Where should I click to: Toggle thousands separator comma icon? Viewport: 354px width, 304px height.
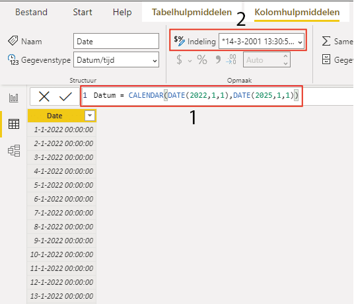click(218, 60)
